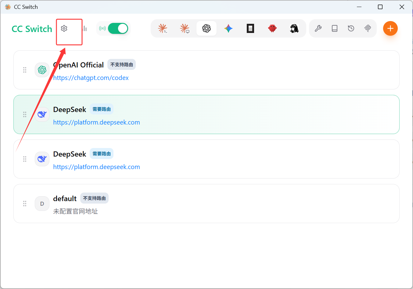The image size is (413, 289).
Task: Open the wrench tools icon
Action: point(318,28)
